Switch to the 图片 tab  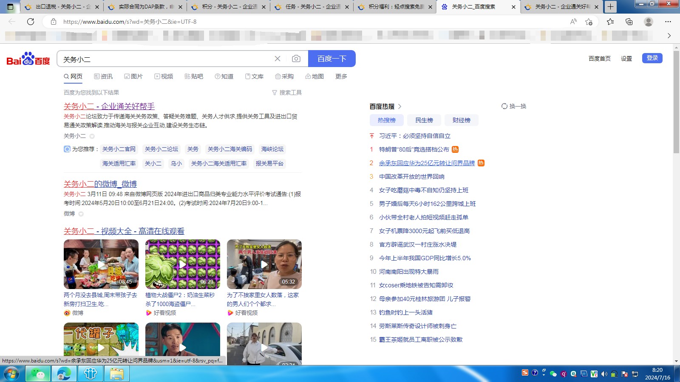tap(133, 76)
